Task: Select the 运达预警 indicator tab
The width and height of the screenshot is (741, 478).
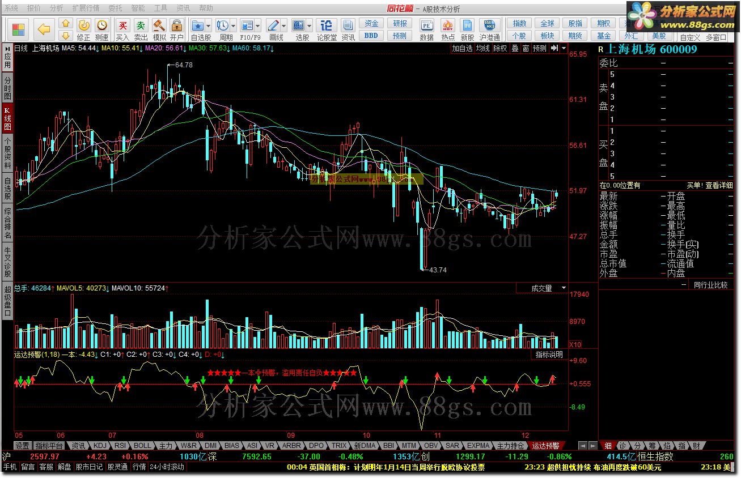Action: coord(545,446)
